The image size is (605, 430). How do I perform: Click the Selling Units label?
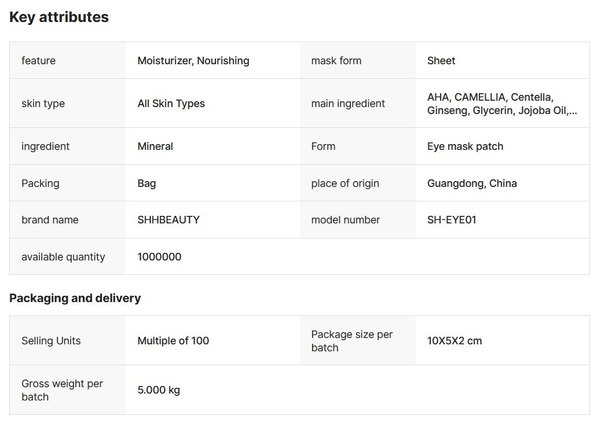[x=51, y=341]
